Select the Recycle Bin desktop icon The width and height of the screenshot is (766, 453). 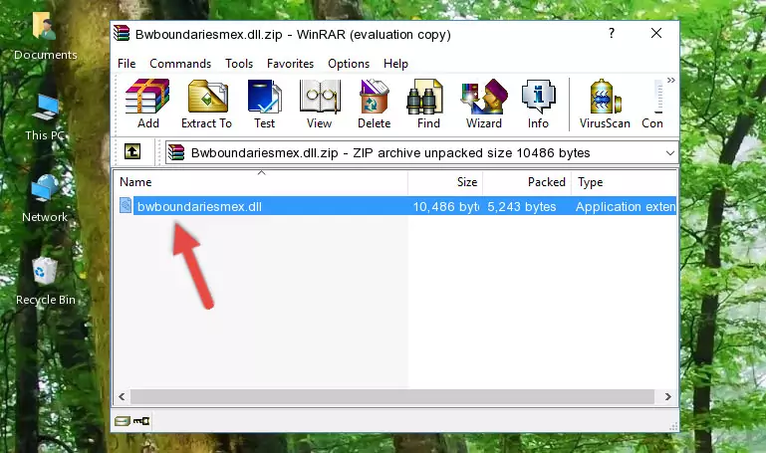[x=46, y=281]
